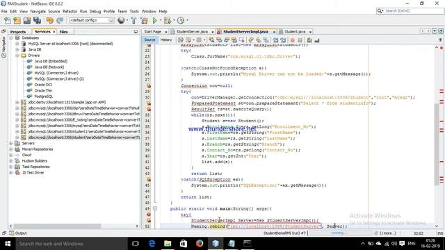
Task: Click the Build Project hammer icon
Action: (x=133, y=20)
